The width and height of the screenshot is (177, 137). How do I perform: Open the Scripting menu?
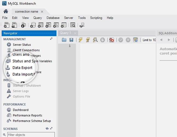click(x=96, y=18)
